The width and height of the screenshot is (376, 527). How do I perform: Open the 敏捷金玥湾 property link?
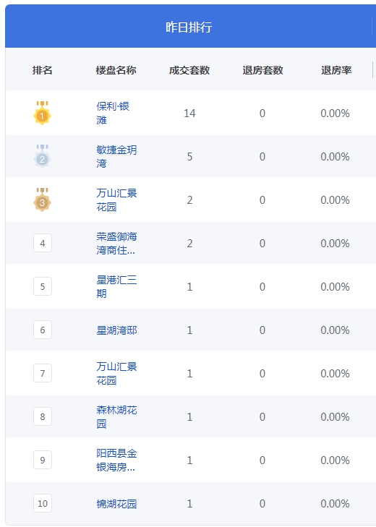coord(116,156)
